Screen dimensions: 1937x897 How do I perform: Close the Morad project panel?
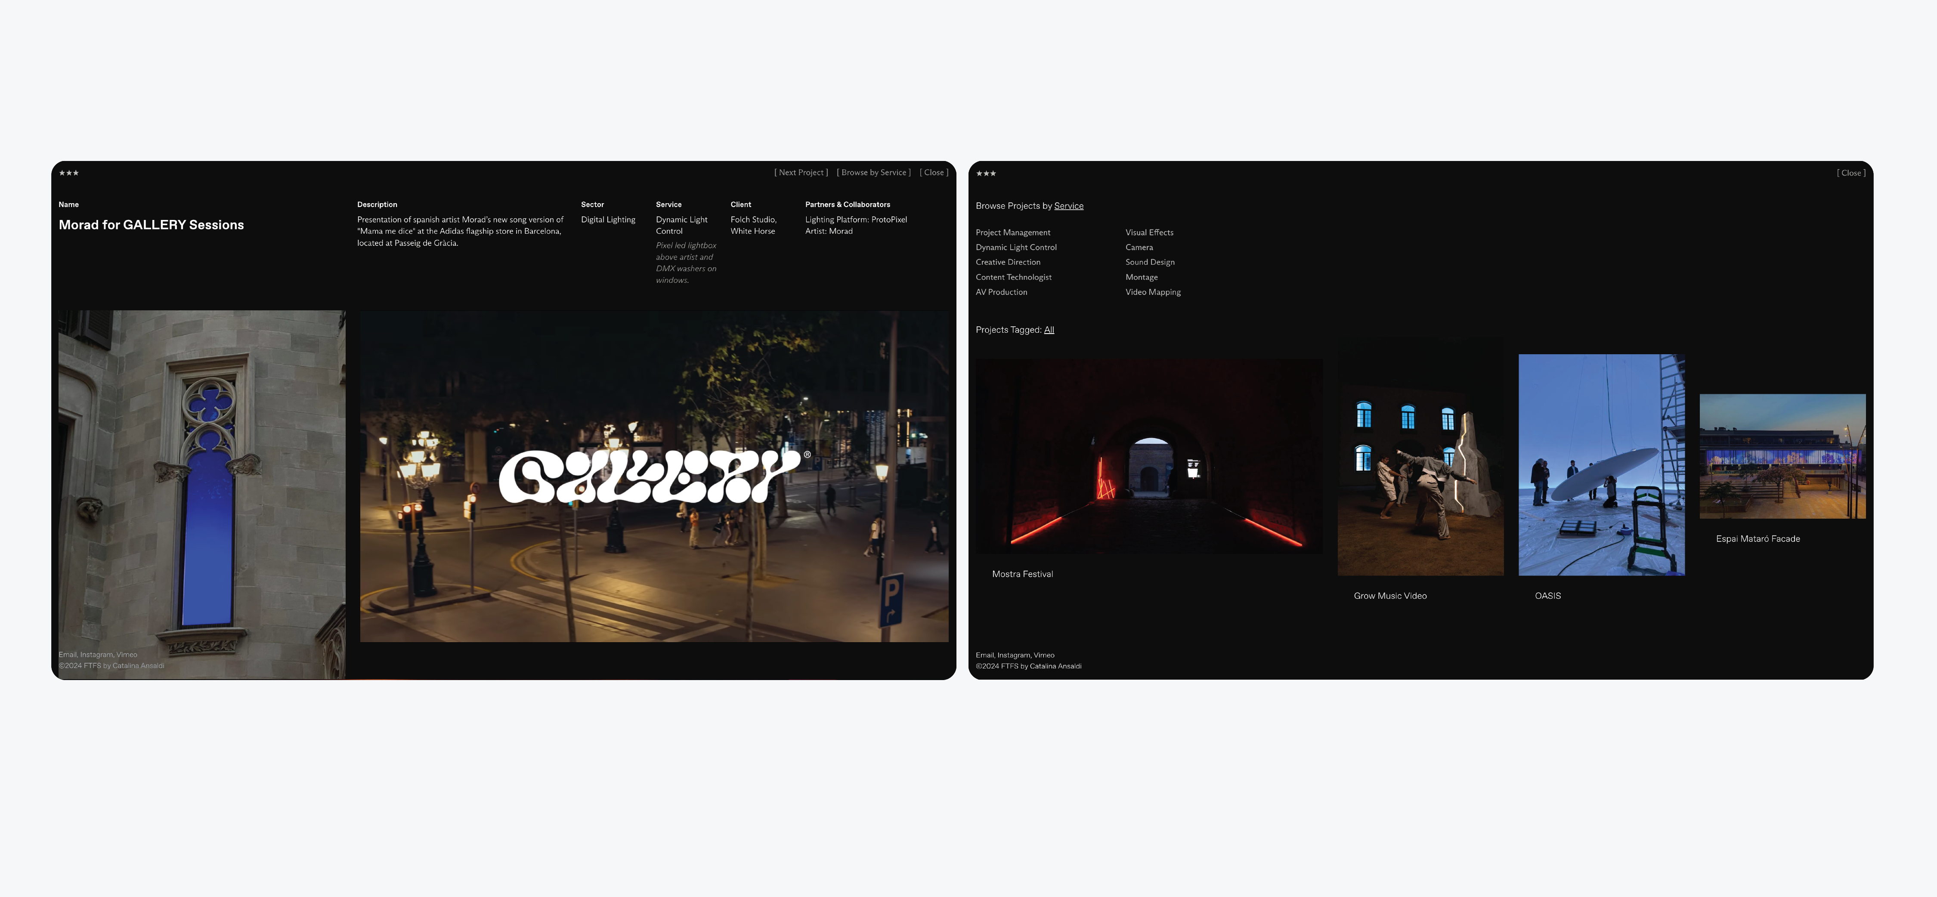point(933,173)
